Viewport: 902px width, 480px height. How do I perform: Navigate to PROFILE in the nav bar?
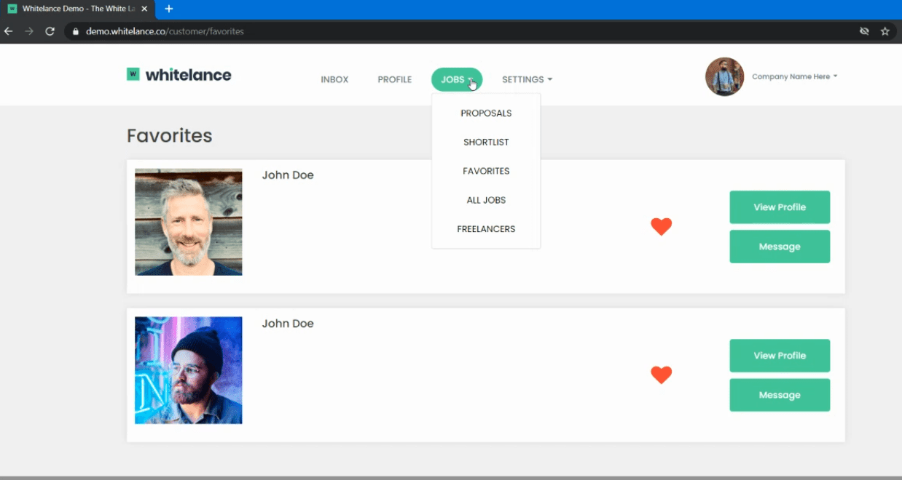394,79
